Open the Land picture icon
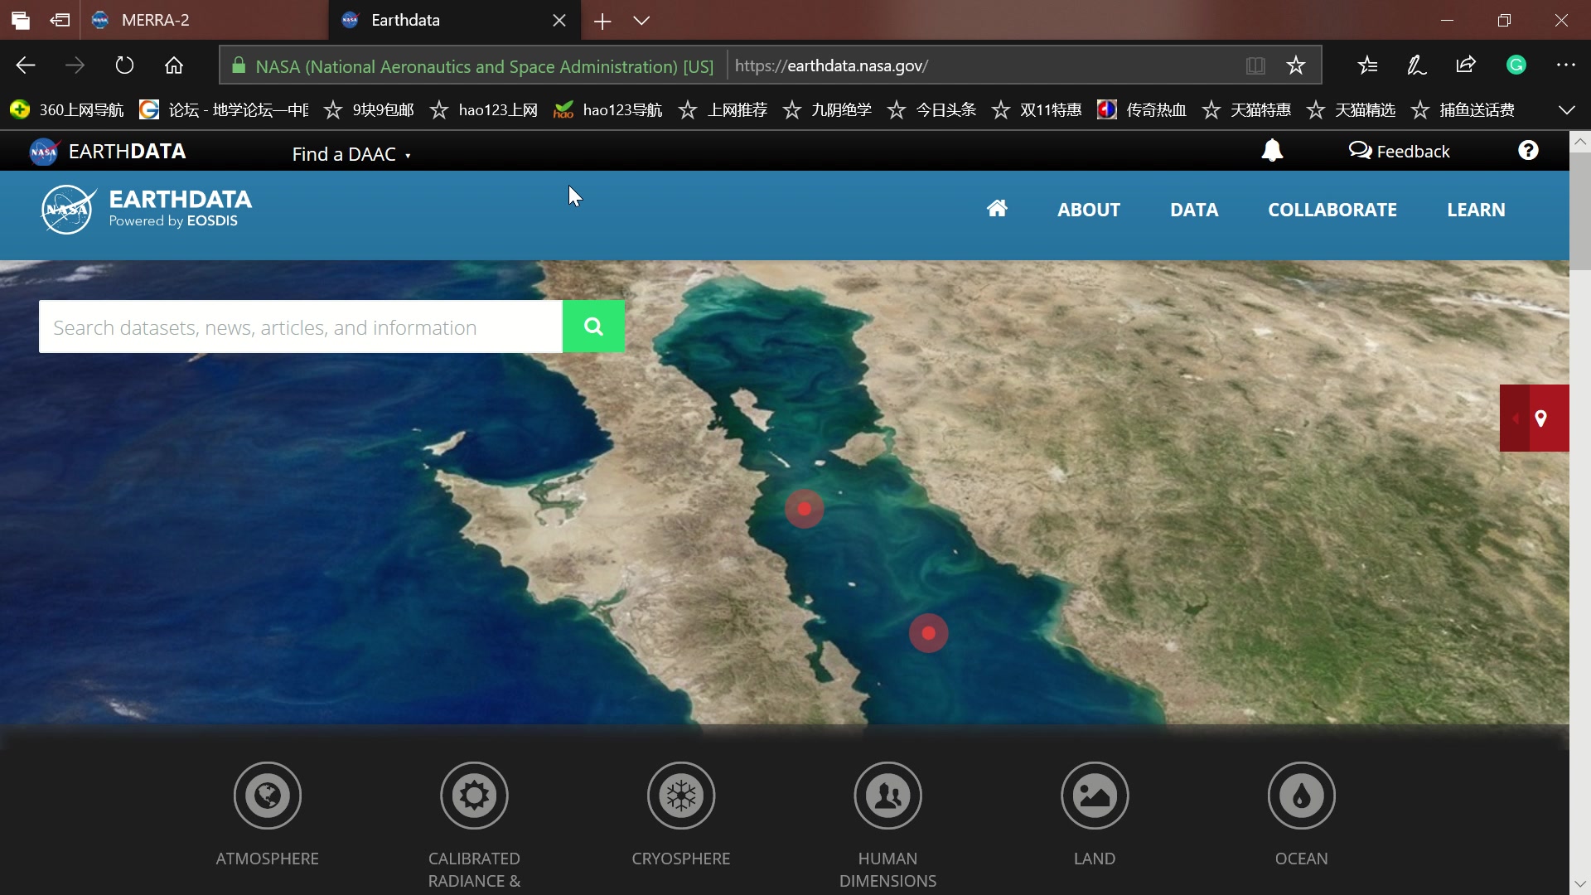This screenshot has width=1591, height=895. (x=1095, y=796)
